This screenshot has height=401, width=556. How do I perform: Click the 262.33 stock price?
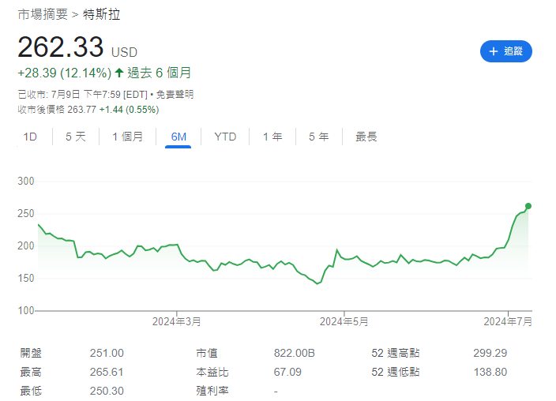(x=61, y=47)
